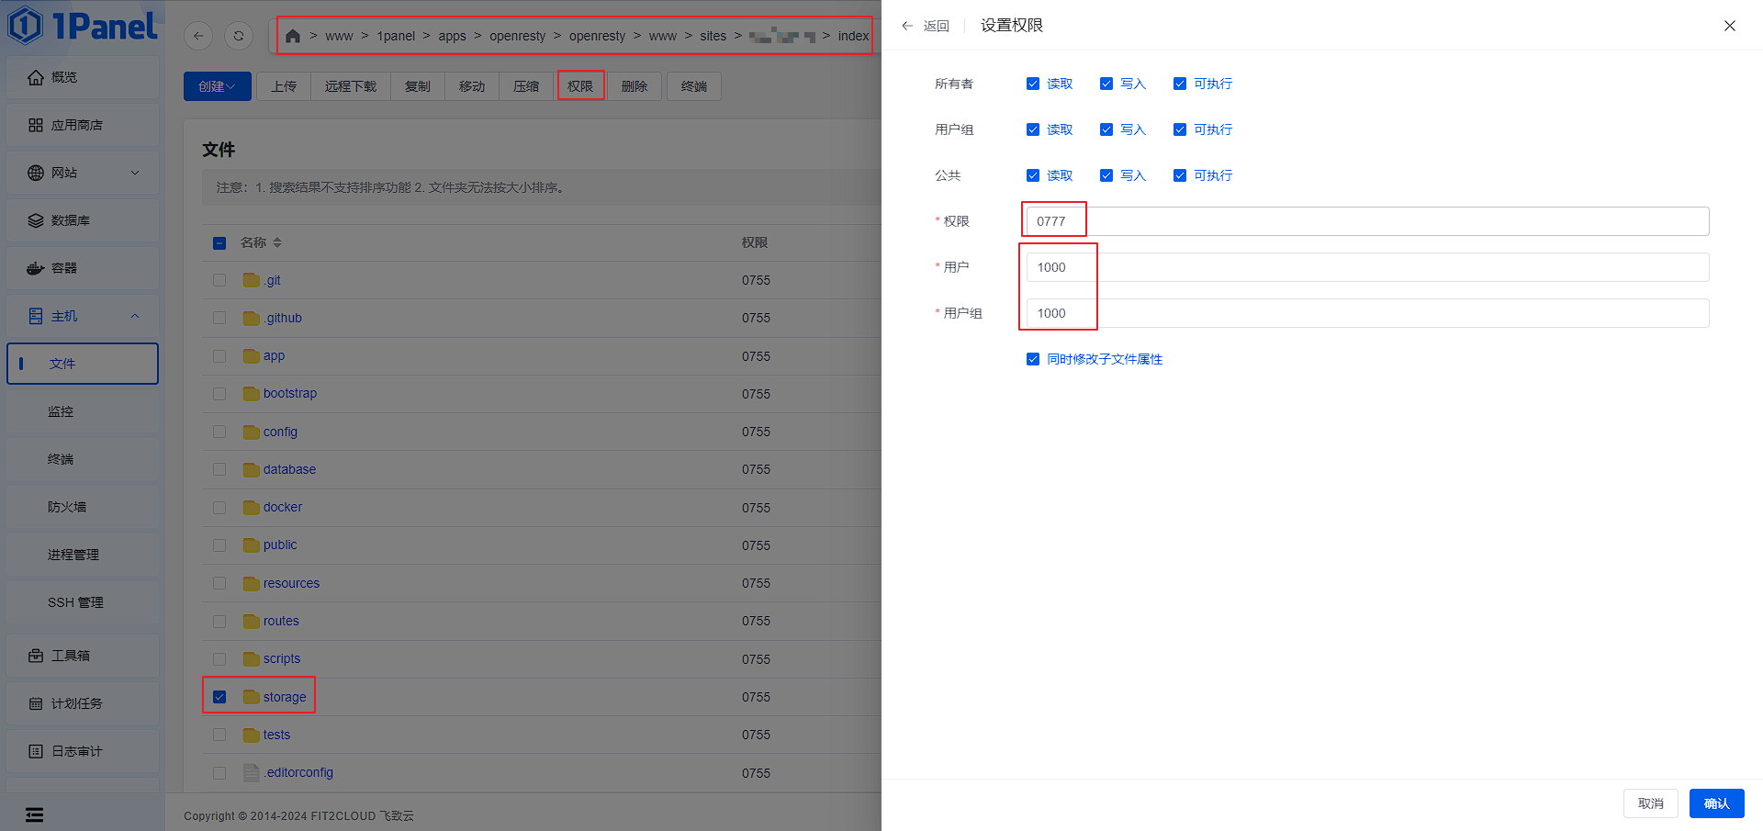Click the storage folder icon
Screen dimensions: 1763x831
(x=251, y=697)
